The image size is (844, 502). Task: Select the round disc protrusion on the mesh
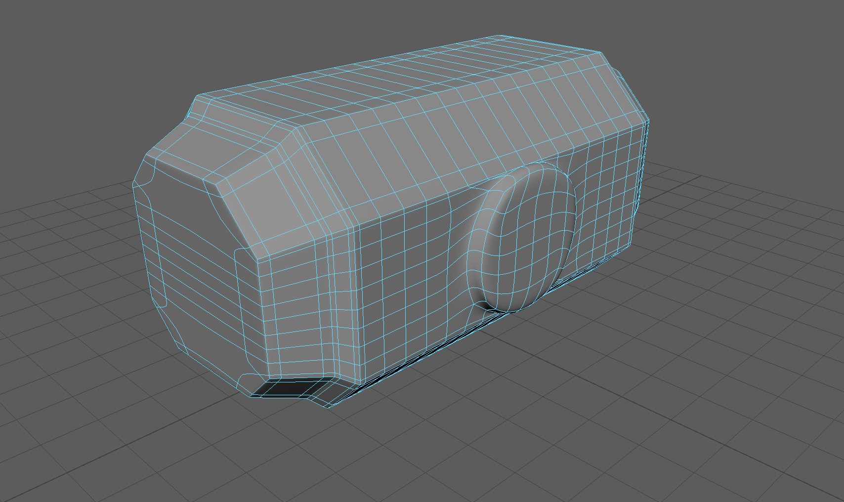click(x=522, y=237)
